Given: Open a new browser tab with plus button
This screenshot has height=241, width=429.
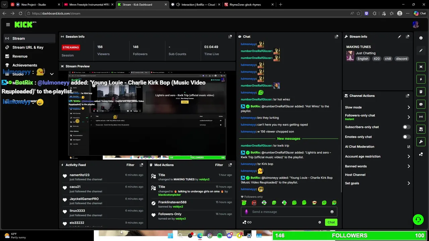Looking at the screenshot, I should pyautogui.click(x=281, y=5).
